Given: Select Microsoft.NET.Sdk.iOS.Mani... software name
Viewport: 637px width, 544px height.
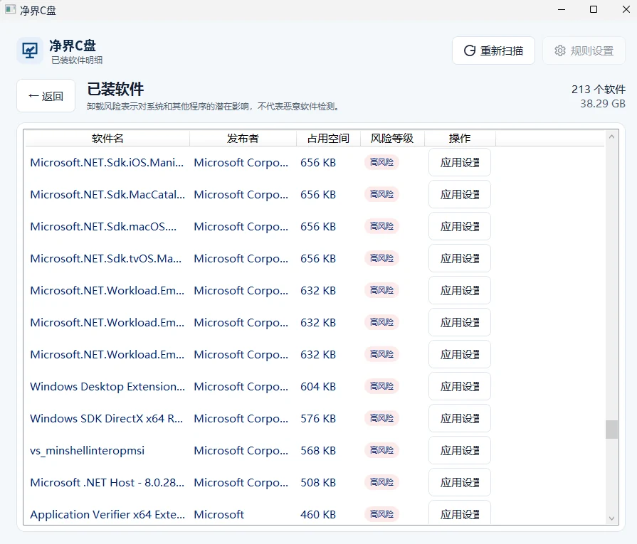Looking at the screenshot, I should coord(107,162).
